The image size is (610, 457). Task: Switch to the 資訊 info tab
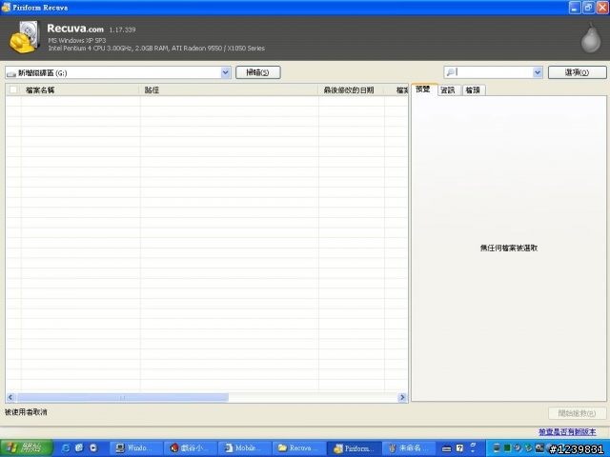(x=449, y=90)
